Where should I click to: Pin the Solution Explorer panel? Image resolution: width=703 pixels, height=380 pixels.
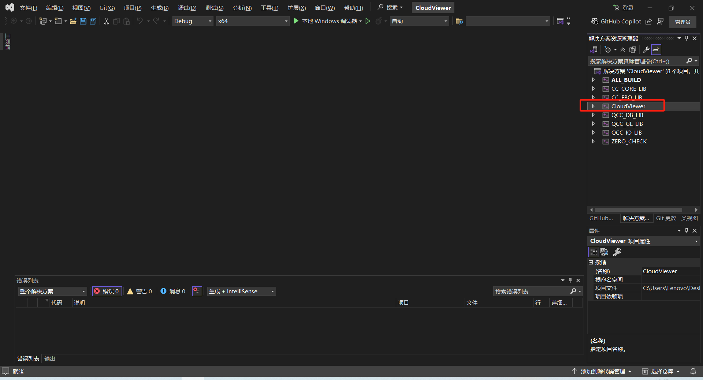pyautogui.click(x=687, y=38)
